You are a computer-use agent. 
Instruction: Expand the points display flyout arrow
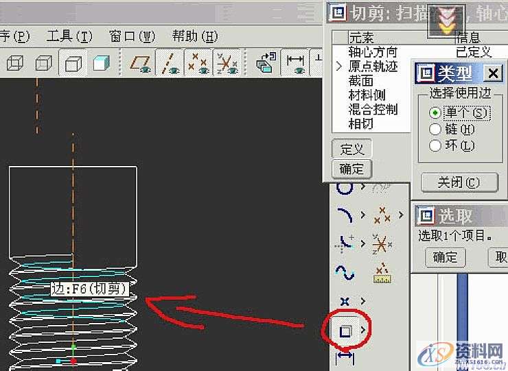pyautogui.click(x=402, y=215)
